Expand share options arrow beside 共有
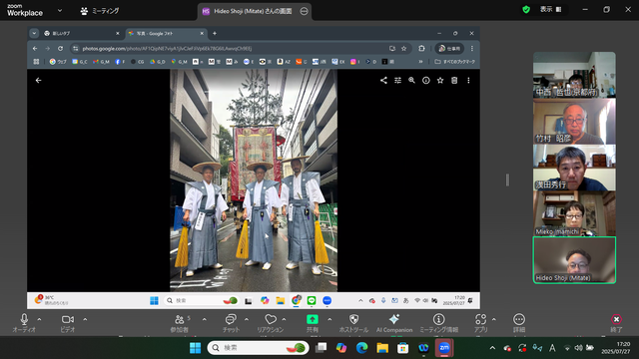 tap(329, 319)
